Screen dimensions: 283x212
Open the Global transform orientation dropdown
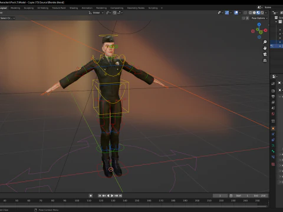[x=96, y=13]
